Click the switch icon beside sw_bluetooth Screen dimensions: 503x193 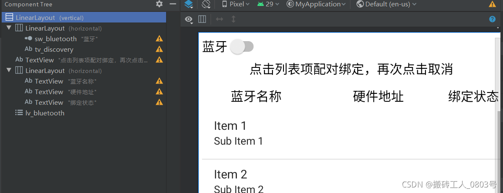(x=28, y=39)
